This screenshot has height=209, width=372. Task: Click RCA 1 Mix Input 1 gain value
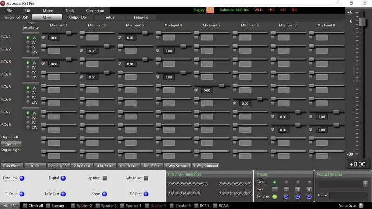54,38
